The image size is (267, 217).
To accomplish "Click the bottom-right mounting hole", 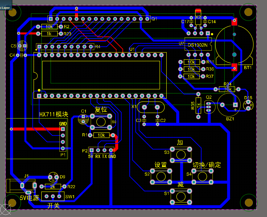I will (248, 203).
